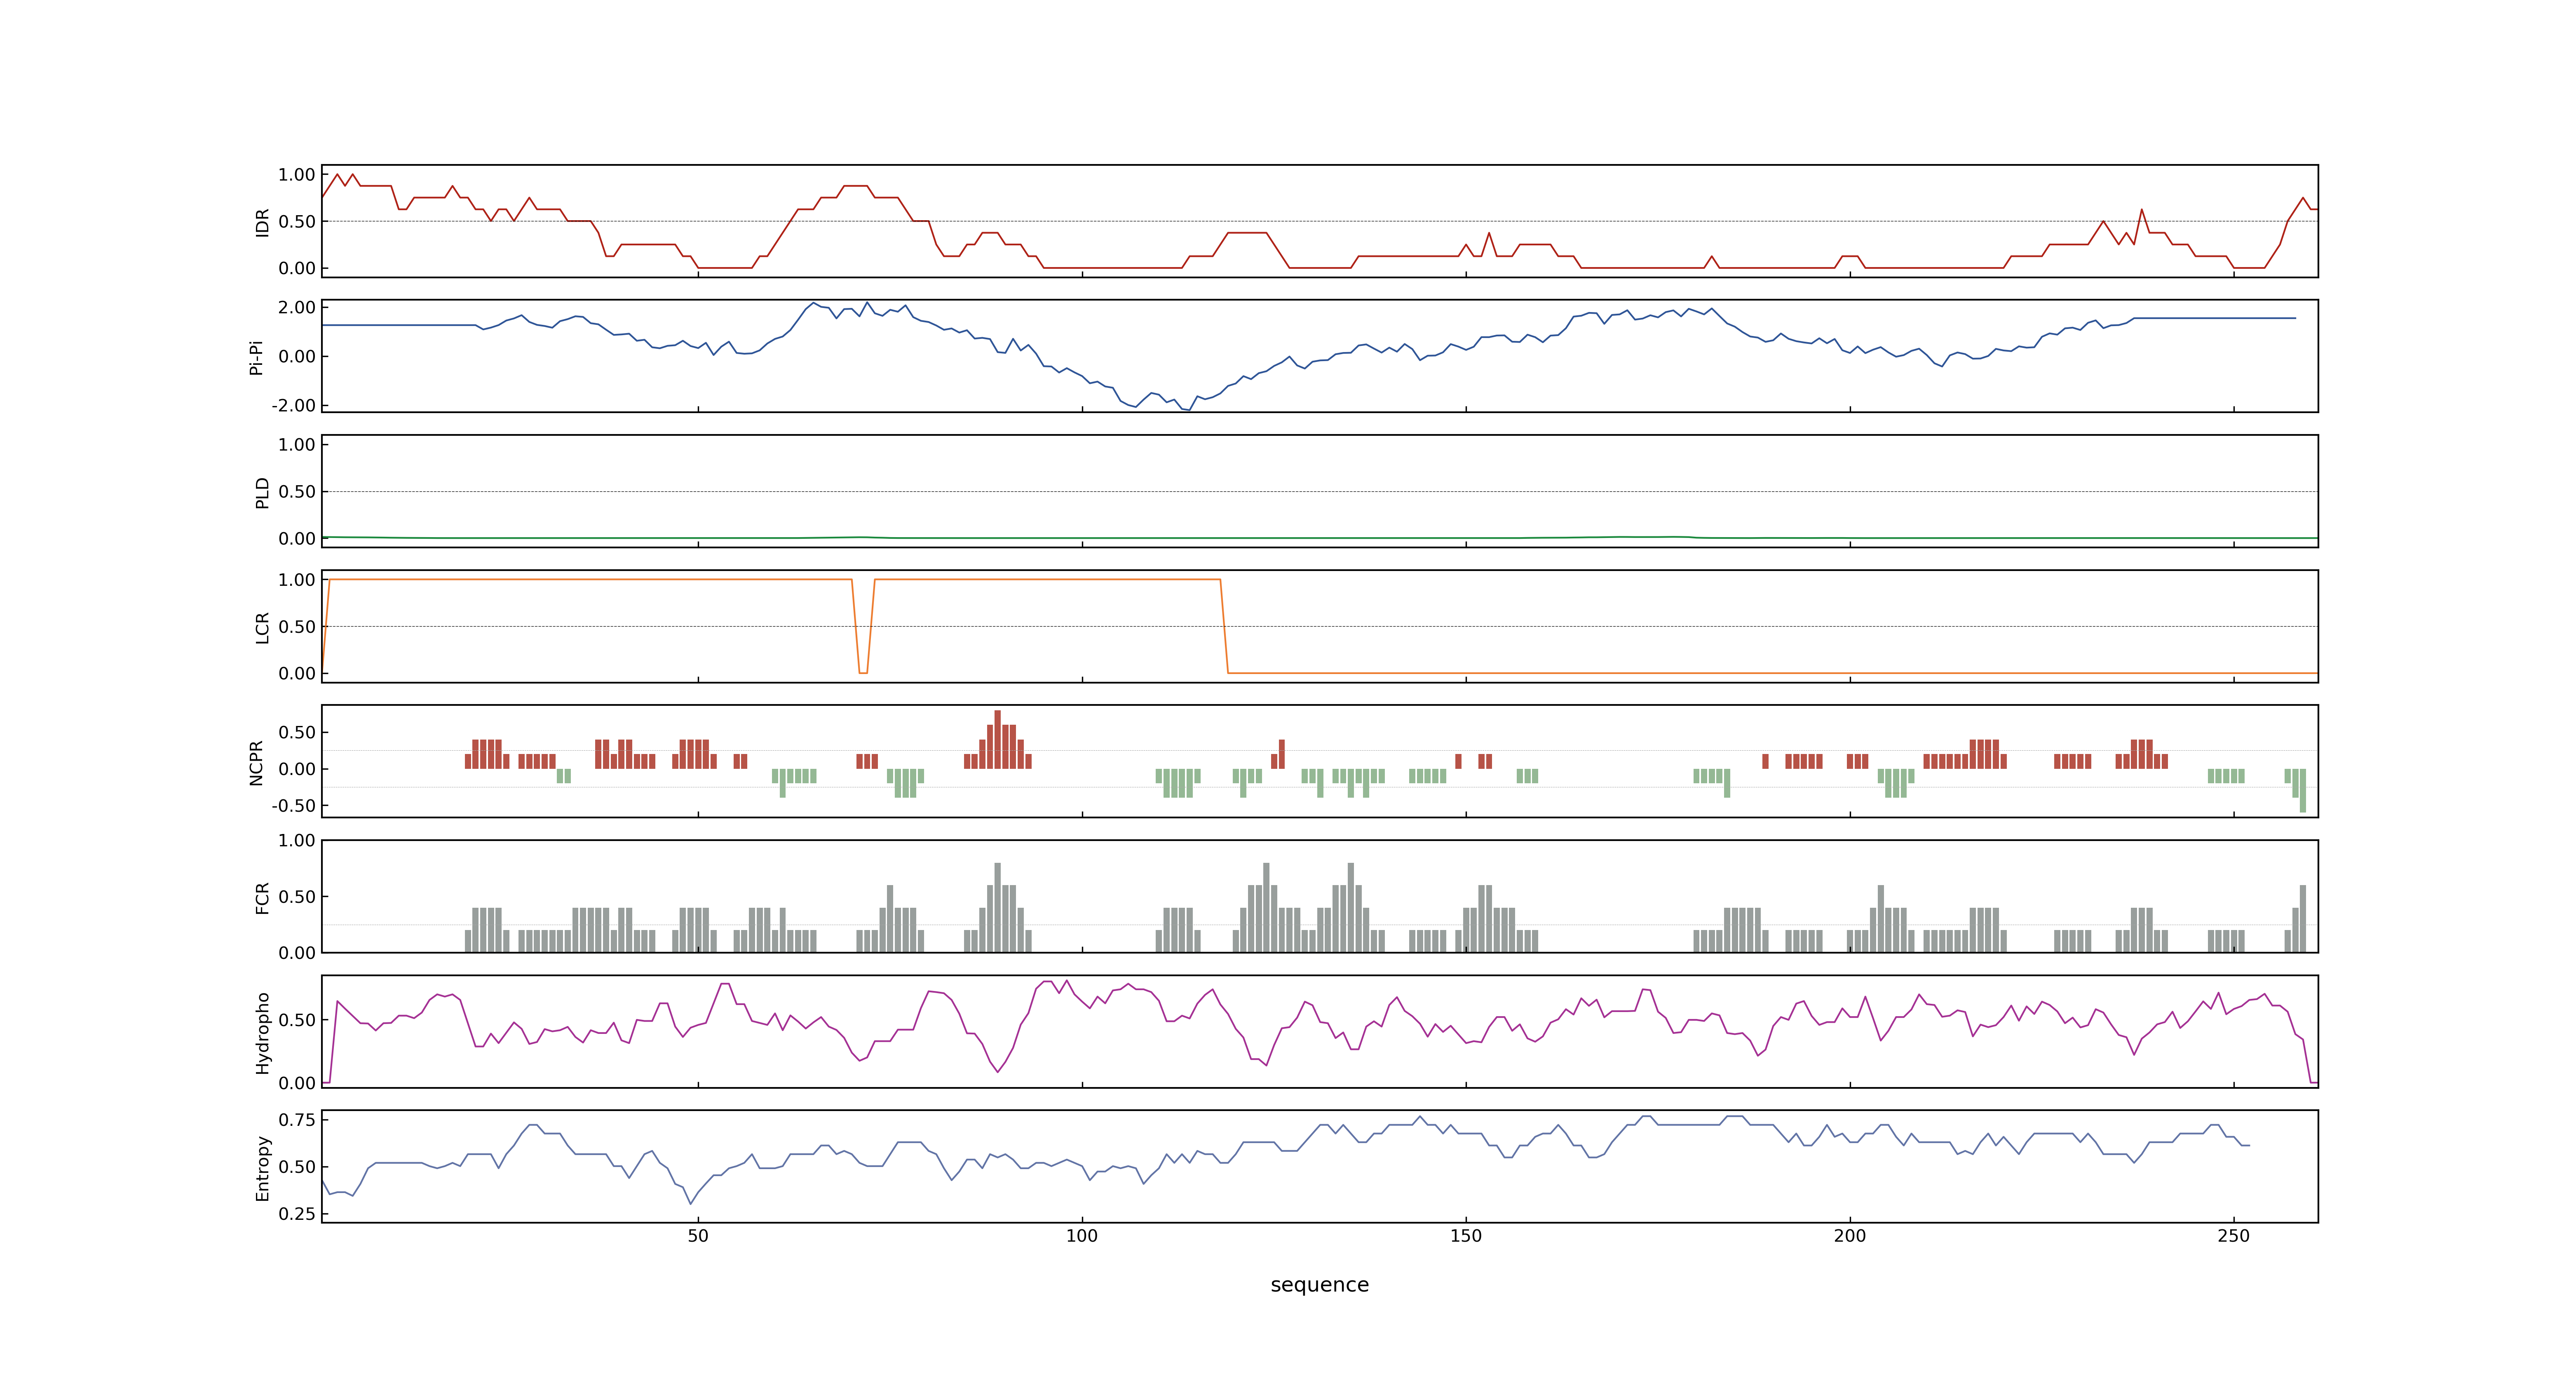Click the tallest red NCPR bar near 90

click(x=998, y=739)
